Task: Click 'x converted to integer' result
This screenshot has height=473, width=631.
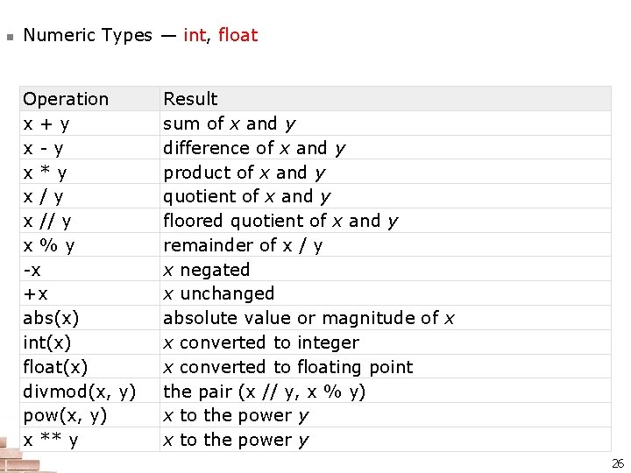Action: pyautogui.click(x=261, y=342)
